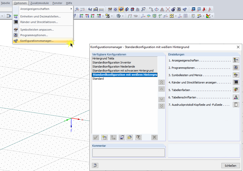The height and width of the screenshot is (171, 243).
Task: Click the save configuration floppy disk icon
Action: [x=122, y=137]
